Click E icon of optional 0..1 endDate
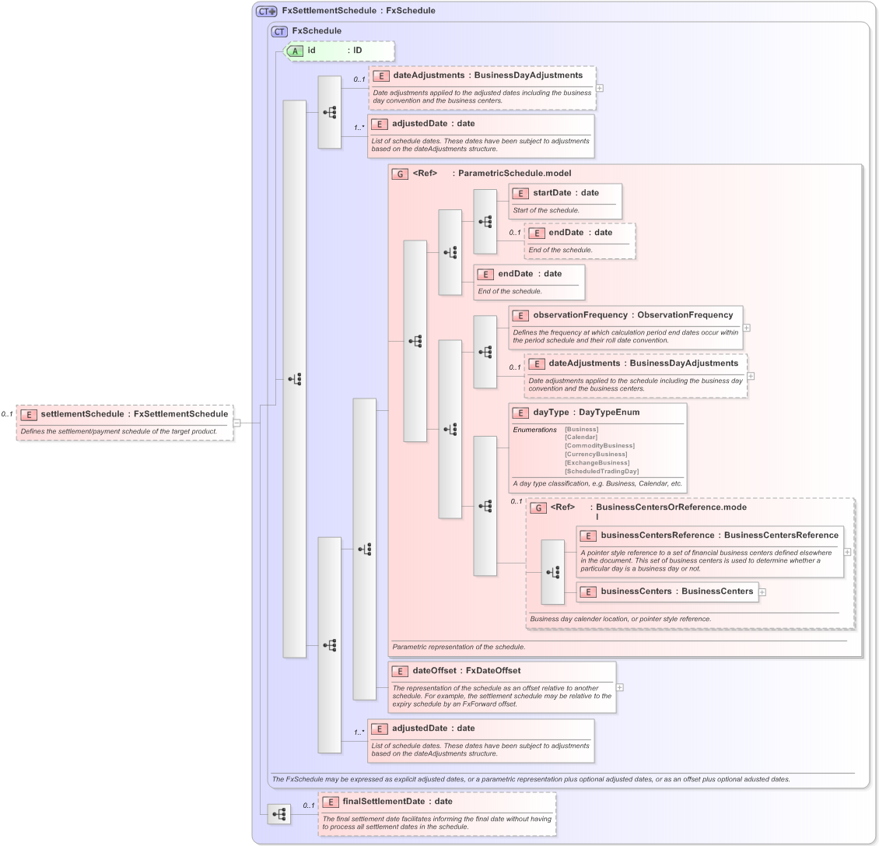 click(537, 233)
